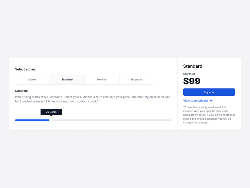
Task: Open the View team pricing link
Action: point(195,101)
